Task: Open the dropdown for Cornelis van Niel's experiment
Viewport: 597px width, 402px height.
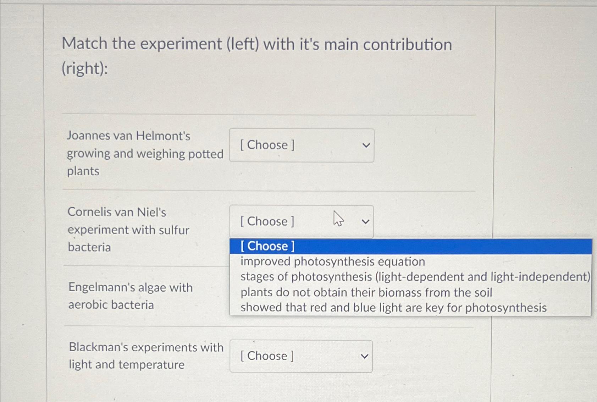Action: point(301,221)
